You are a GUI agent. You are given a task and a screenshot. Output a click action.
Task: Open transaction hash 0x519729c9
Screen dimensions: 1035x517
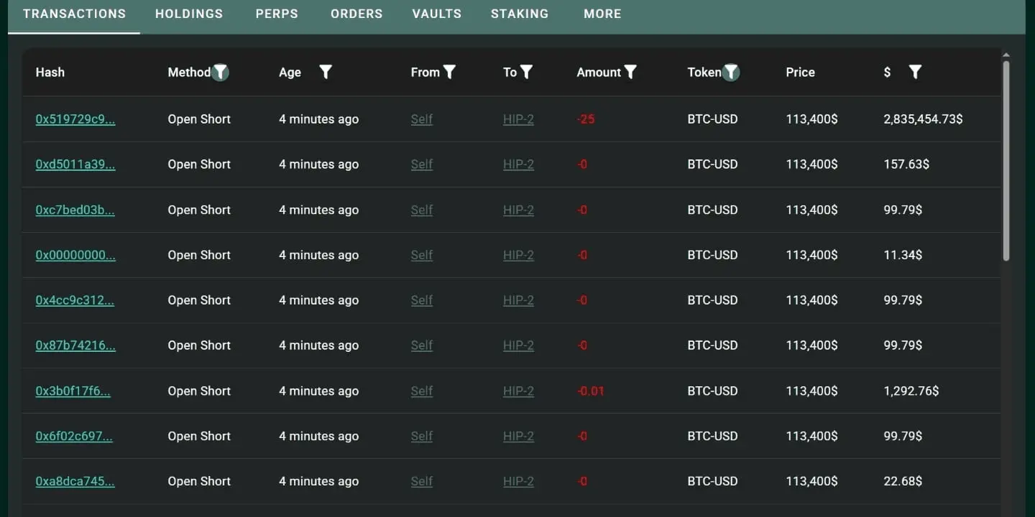click(x=75, y=119)
